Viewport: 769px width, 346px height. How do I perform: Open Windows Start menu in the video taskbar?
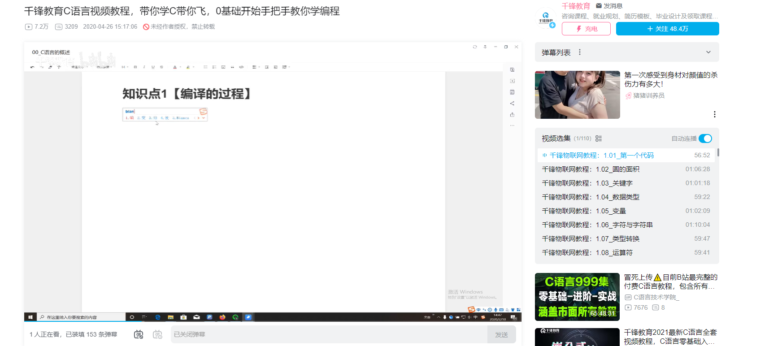coord(30,317)
